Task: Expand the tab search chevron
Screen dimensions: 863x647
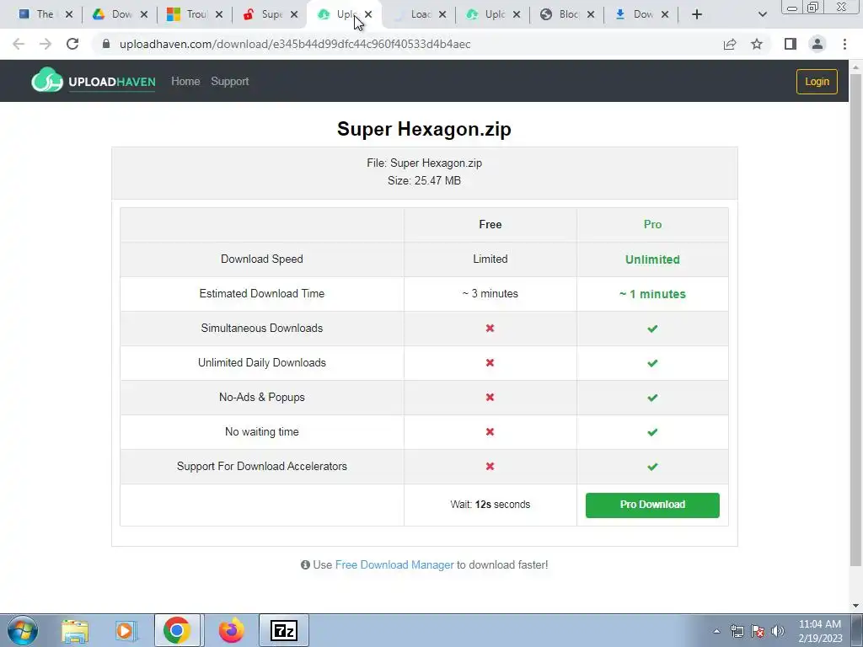Action: coord(762,14)
